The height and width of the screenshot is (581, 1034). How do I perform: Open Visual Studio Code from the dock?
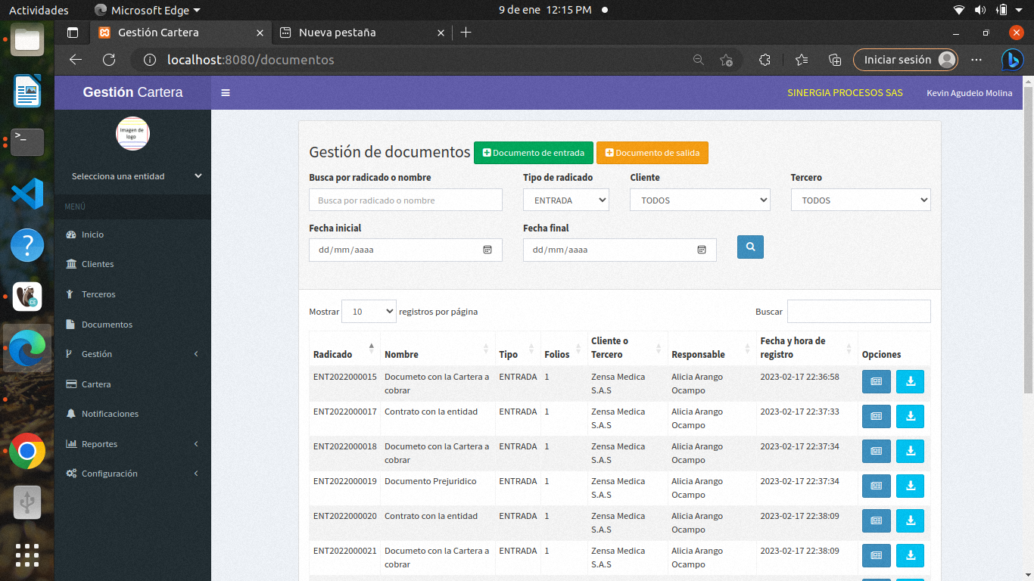click(x=27, y=194)
